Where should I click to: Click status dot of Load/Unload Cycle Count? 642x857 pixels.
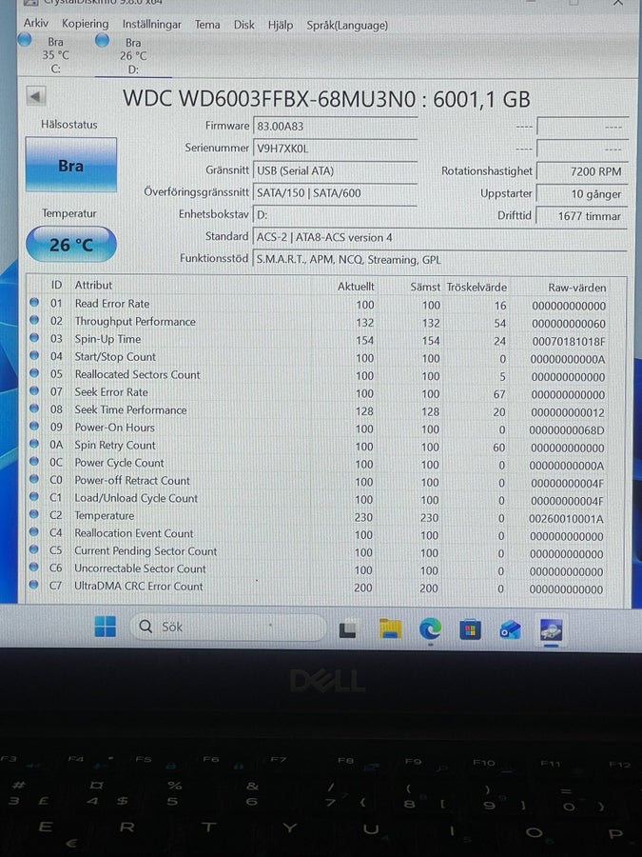34,496
